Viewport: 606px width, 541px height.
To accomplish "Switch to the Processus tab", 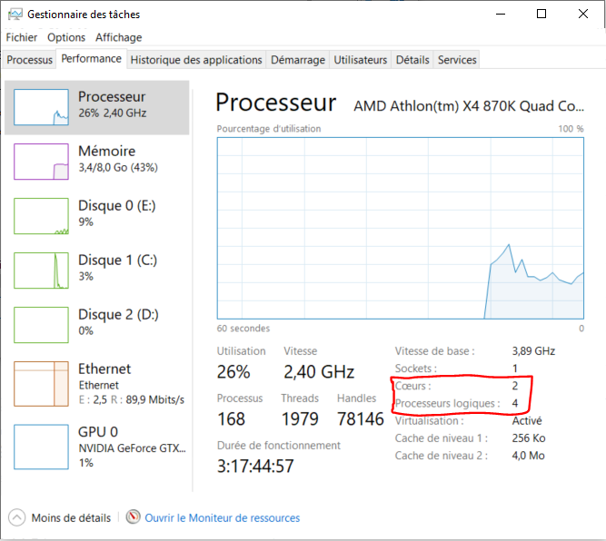I will (x=29, y=60).
